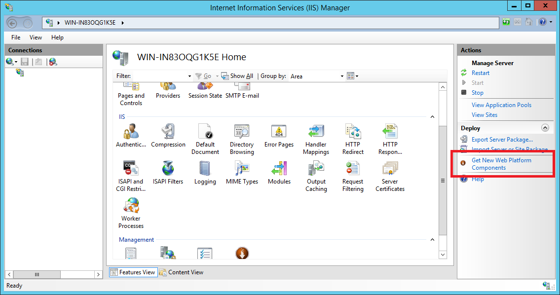Open the Compression feature

point(168,136)
